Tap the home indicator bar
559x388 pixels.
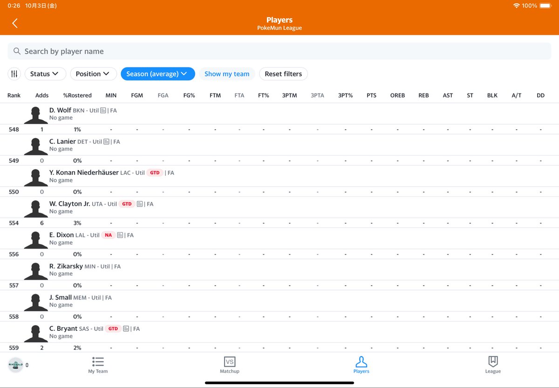tap(279, 383)
